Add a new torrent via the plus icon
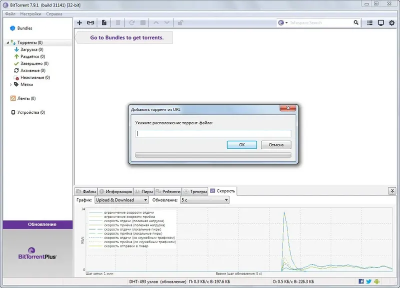 pyautogui.click(x=78, y=22)
